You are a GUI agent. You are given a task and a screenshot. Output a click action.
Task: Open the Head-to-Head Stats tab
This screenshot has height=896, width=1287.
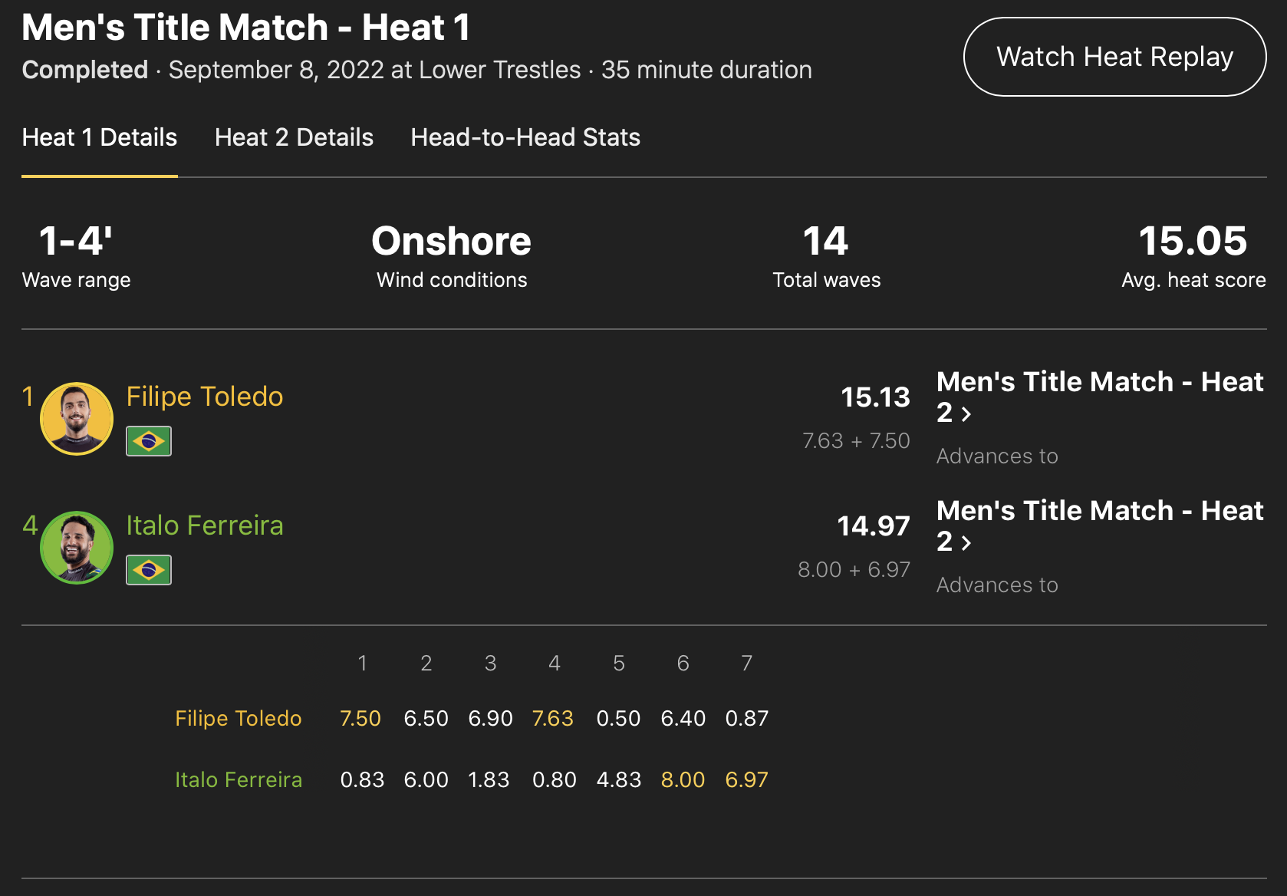[x=525, y=137]
